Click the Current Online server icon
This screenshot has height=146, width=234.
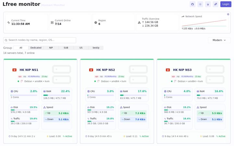(52, 22)
